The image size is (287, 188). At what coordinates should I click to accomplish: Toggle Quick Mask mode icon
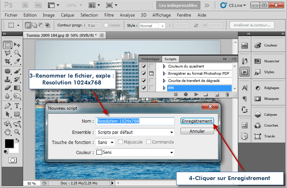point(13,160)
